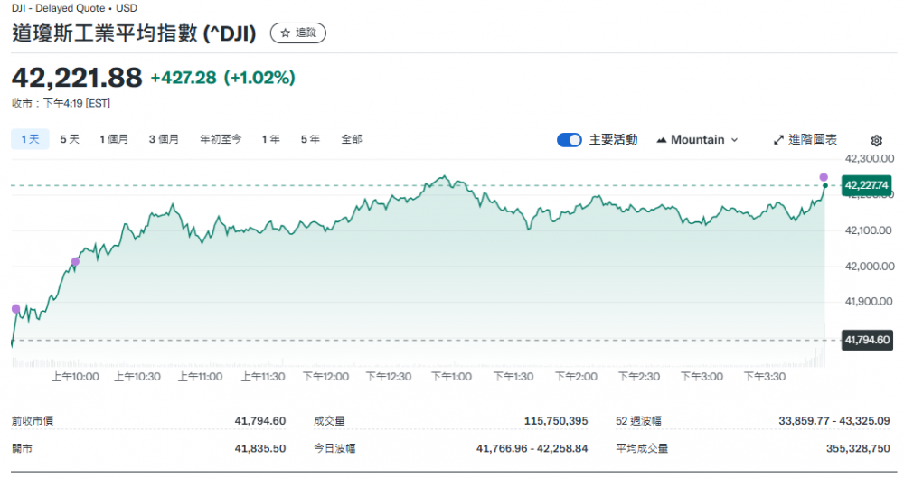The width and height of the screenshot is (904, 478).
Task: Click the purple marker at market open
Action: (15, 309)
